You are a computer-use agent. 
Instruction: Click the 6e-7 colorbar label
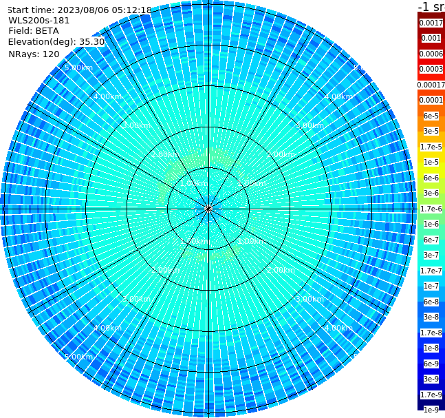(x=431, y=240)
